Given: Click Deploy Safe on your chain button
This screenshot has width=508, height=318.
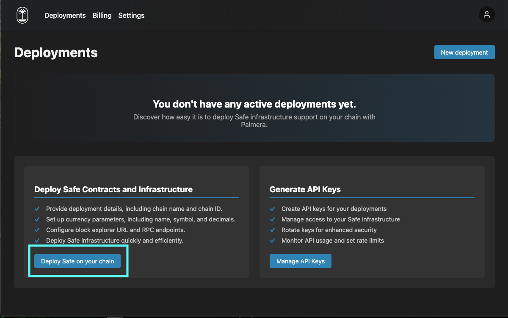Looking at the screenshot, I should click(x=77, y=261).
